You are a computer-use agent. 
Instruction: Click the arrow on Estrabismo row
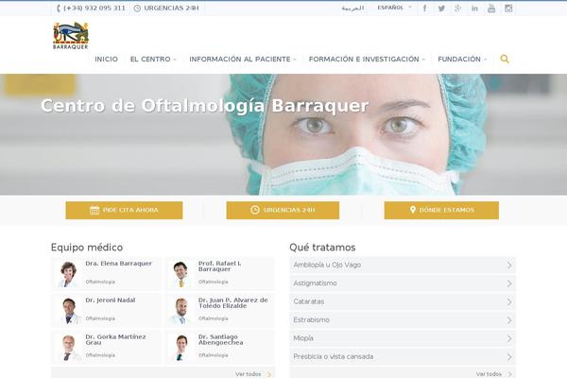509,320
